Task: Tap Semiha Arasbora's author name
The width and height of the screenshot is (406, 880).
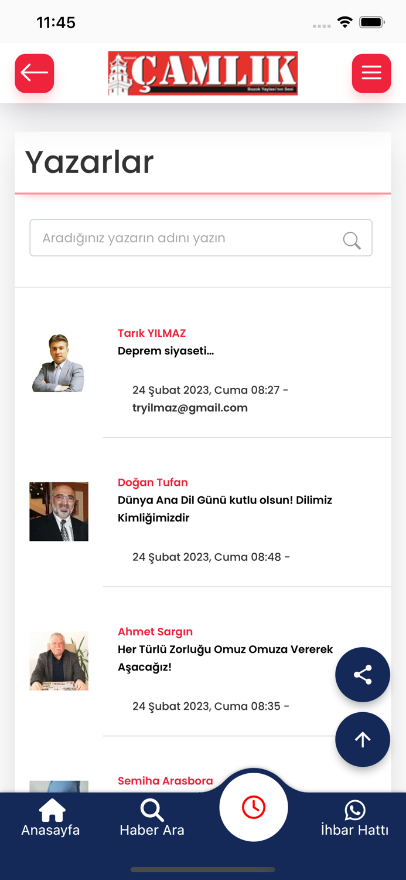Action: coord(166,781)
